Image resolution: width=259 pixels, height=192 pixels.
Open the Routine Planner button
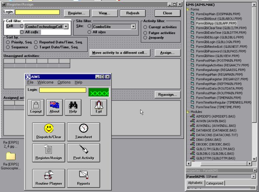click(48, 178)
